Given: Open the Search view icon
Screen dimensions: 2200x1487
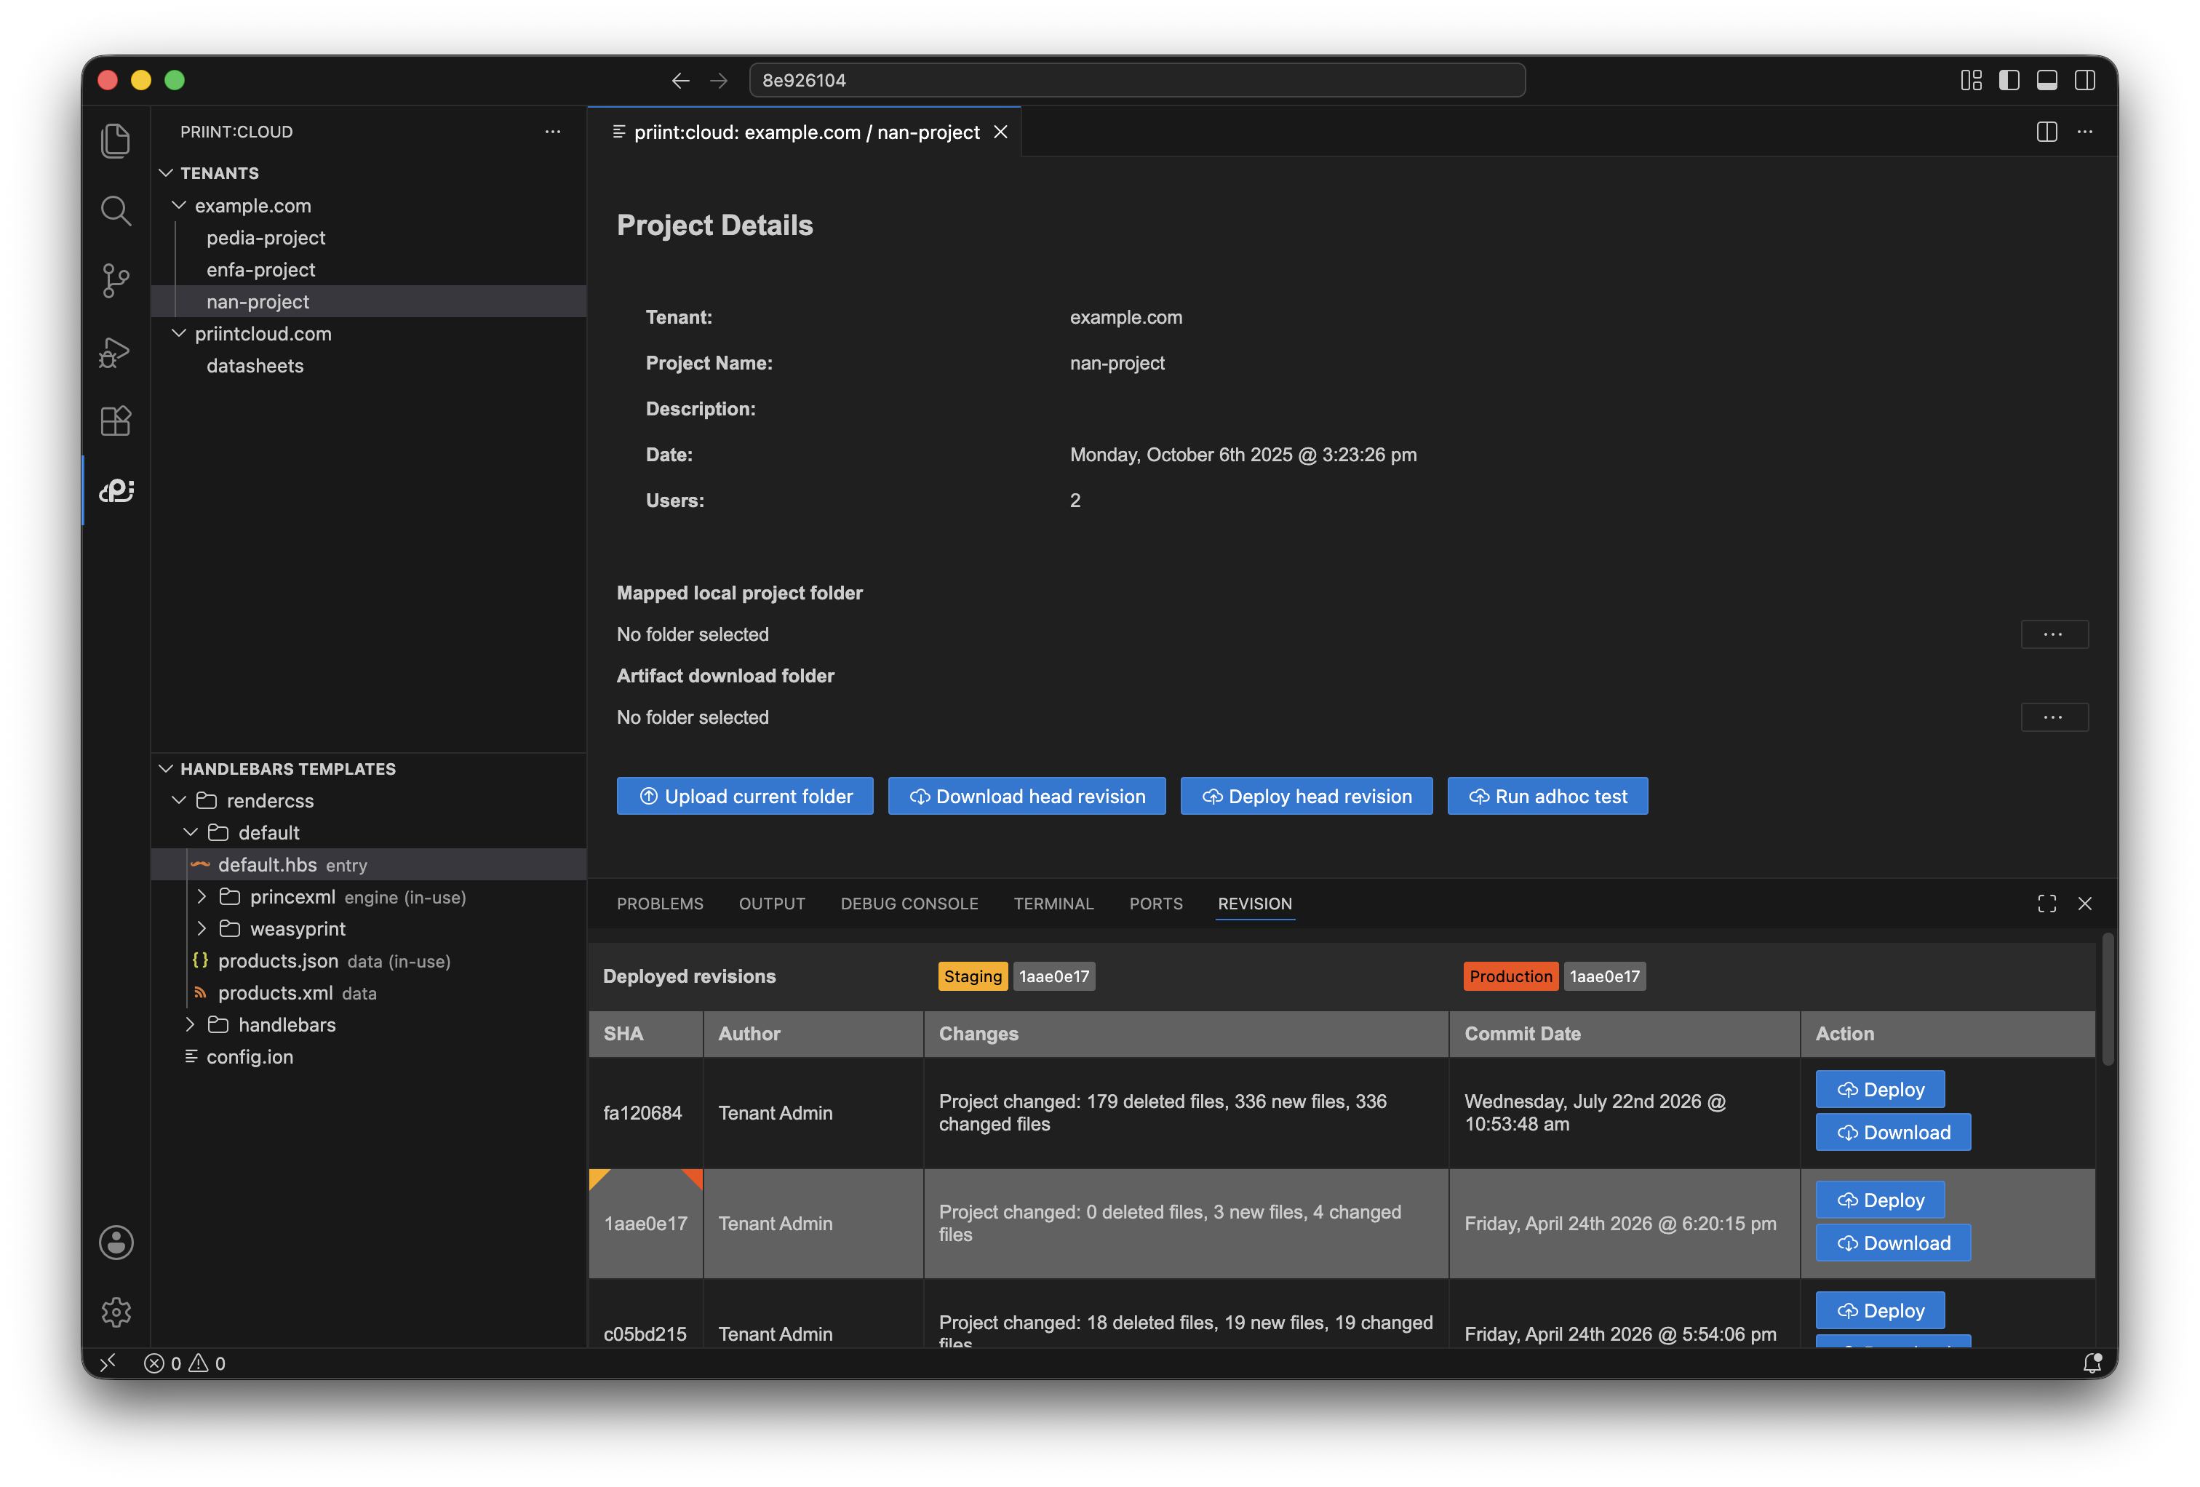Looking at the screenshot, I should pyautogui.click(x=116, y=210).
